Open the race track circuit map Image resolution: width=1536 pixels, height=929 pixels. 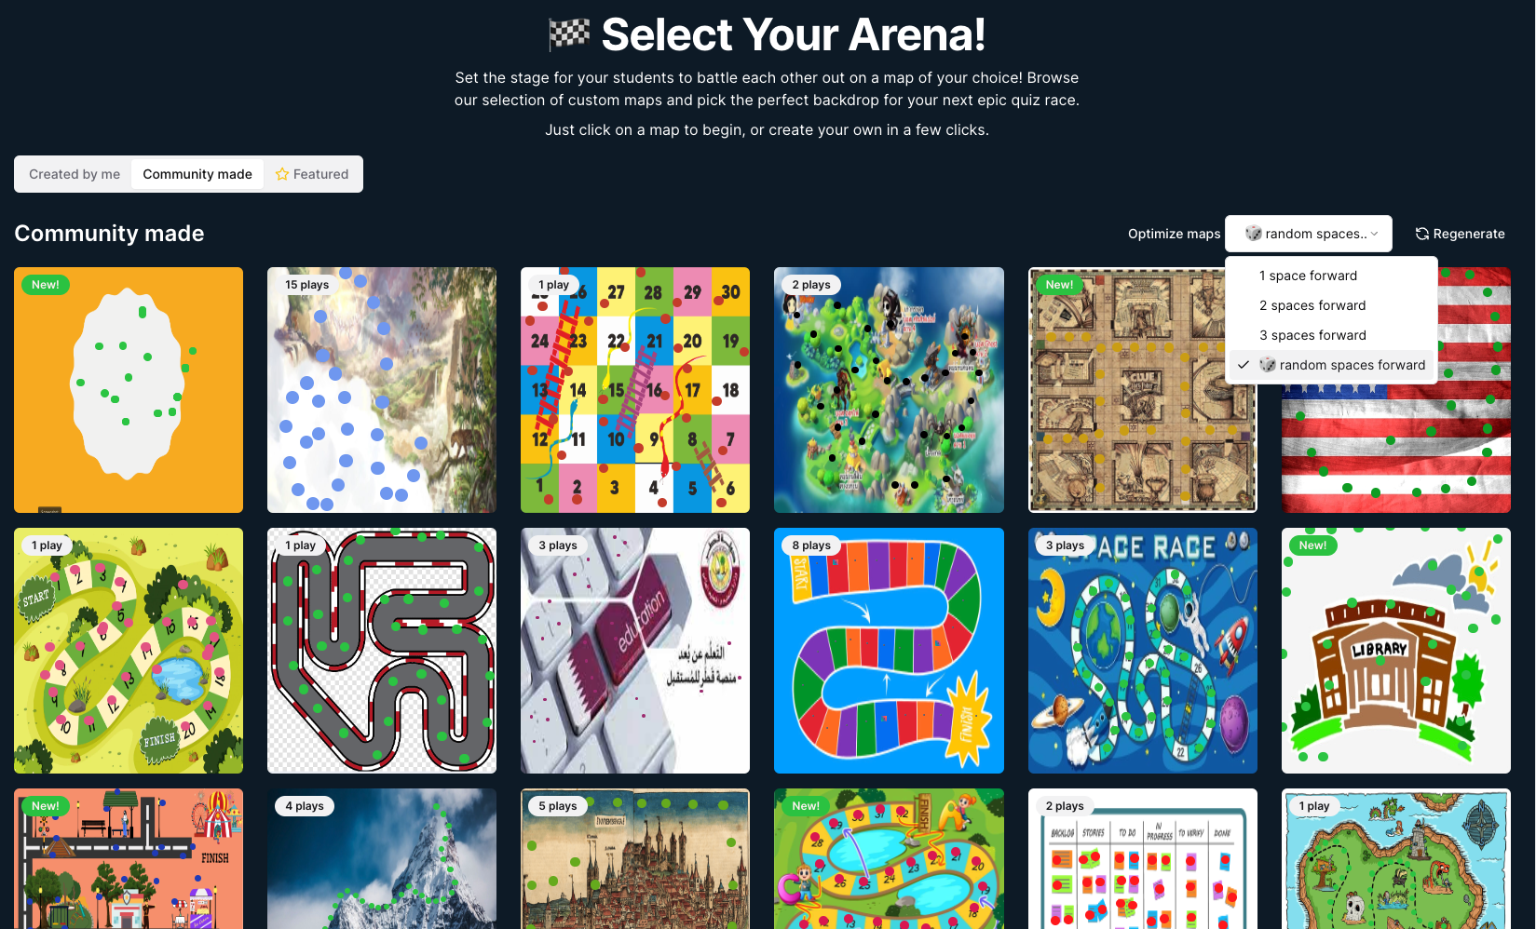(x=382, y=651)
